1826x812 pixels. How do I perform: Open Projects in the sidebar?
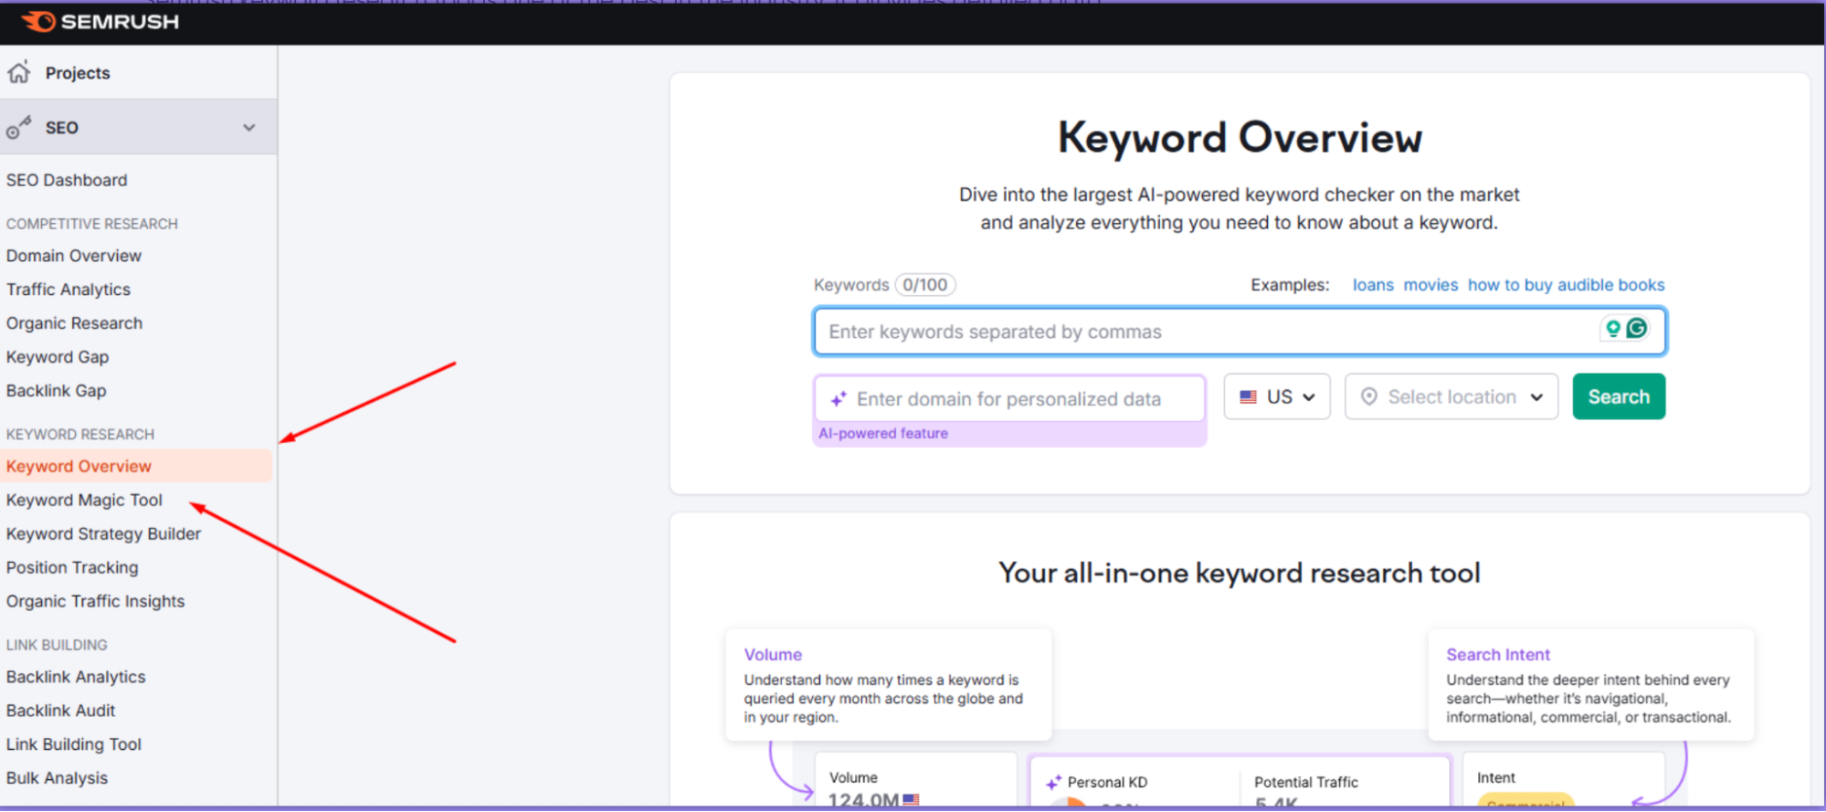(78, 73)
